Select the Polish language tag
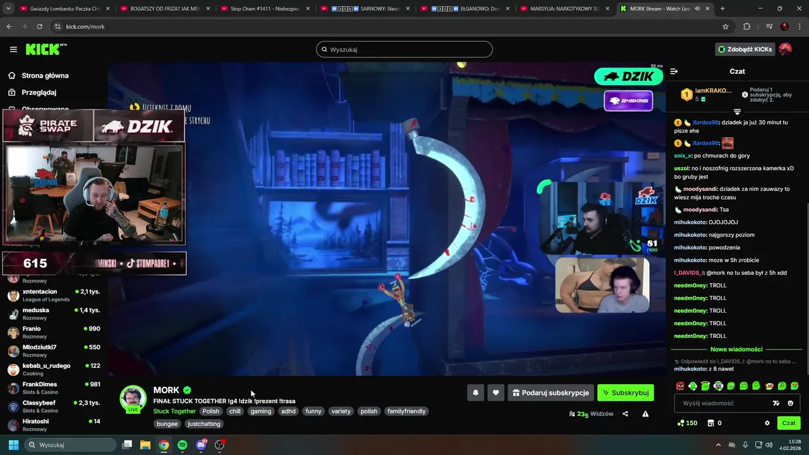This screenshot has width=809, height=455. point(211,411)
